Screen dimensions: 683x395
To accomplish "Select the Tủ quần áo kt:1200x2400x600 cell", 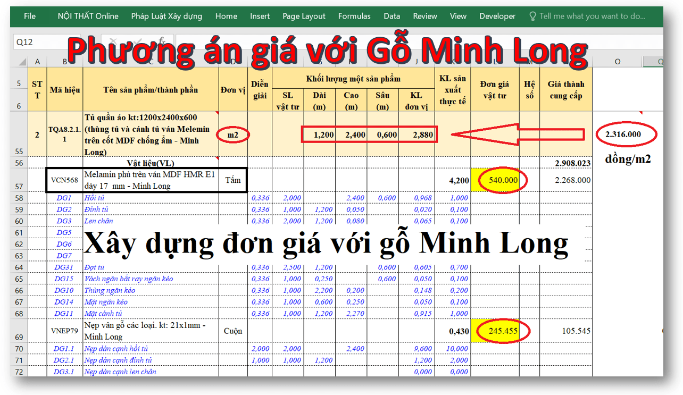I will [151, 134].
